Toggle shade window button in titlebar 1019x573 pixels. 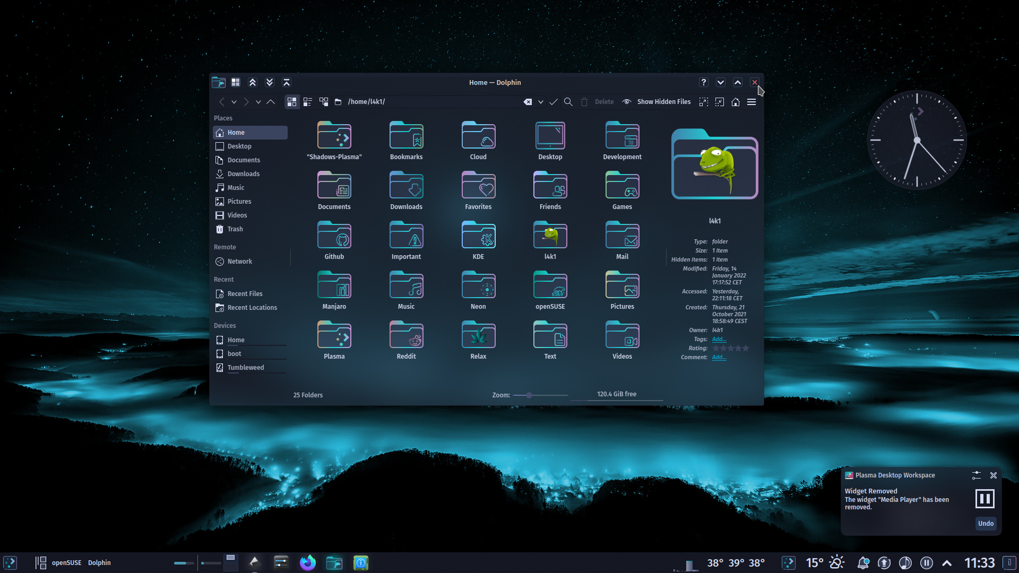287,82
